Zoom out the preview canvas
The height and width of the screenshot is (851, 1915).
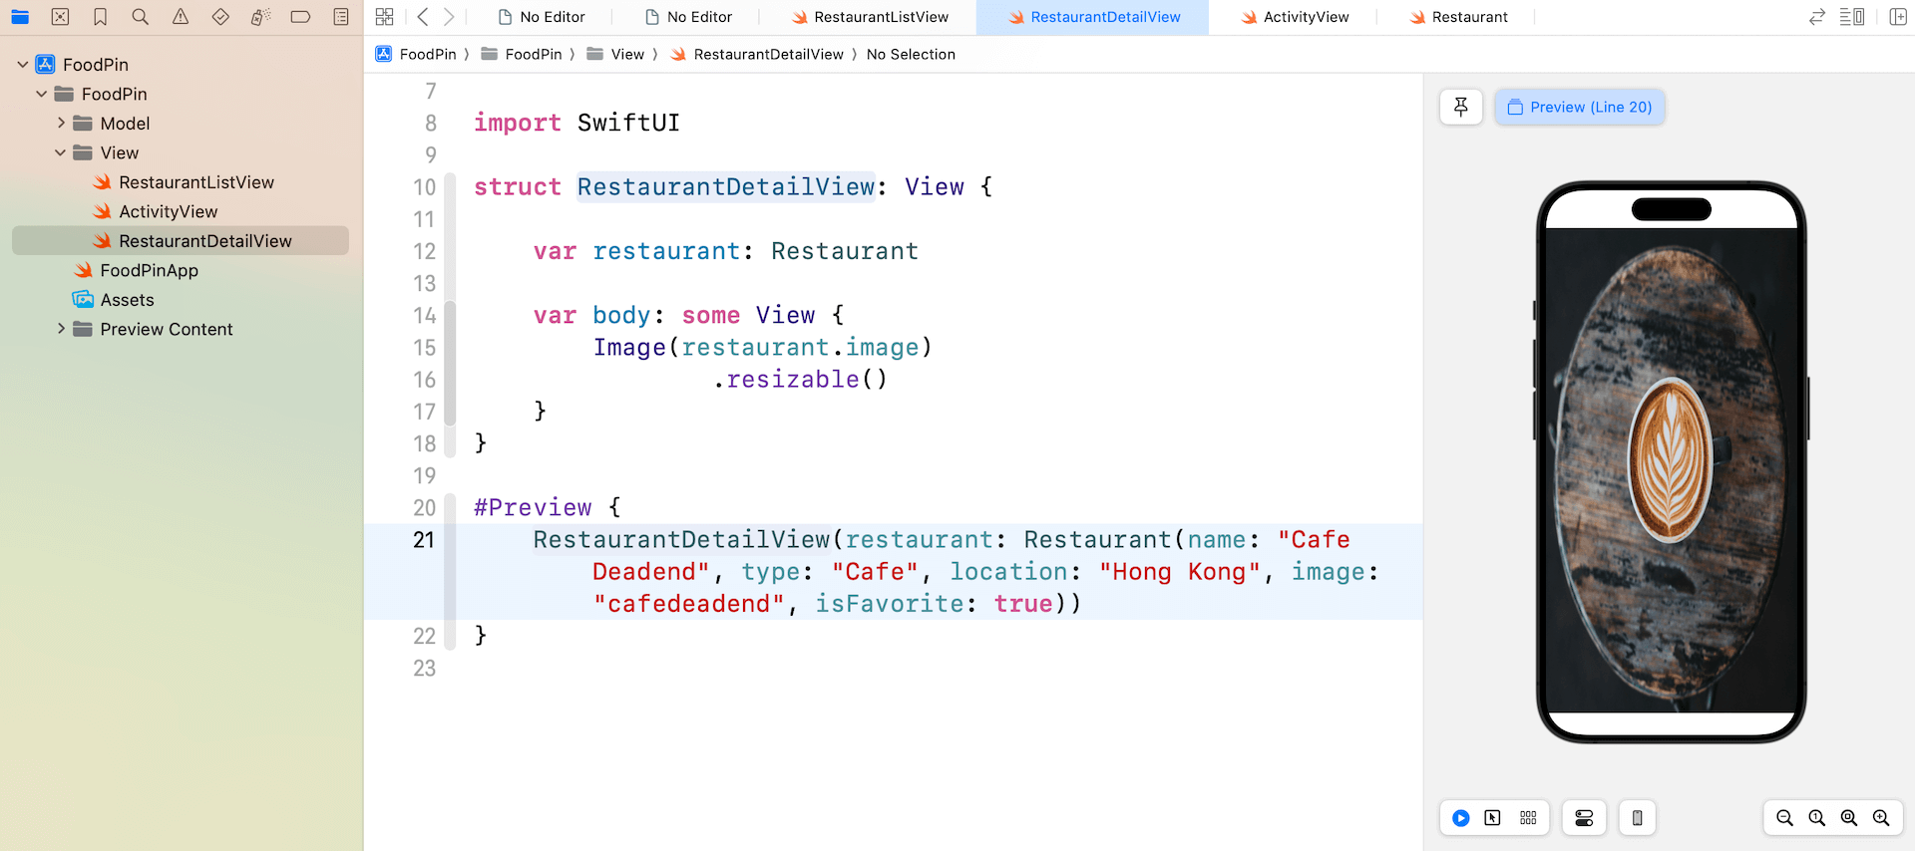(x=1784, y=818)
